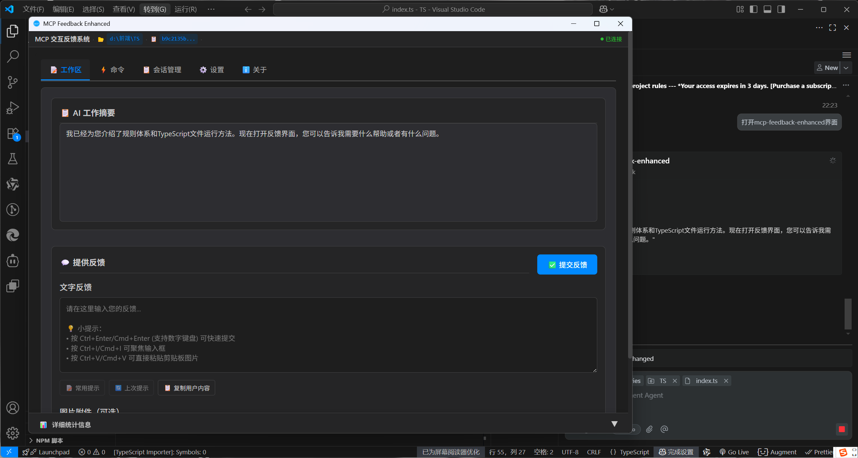The width and height of the screenshot is (858, 458).
Task: Open remote window button in status bar
Action: pyautogui.click(x=9, y=452)
